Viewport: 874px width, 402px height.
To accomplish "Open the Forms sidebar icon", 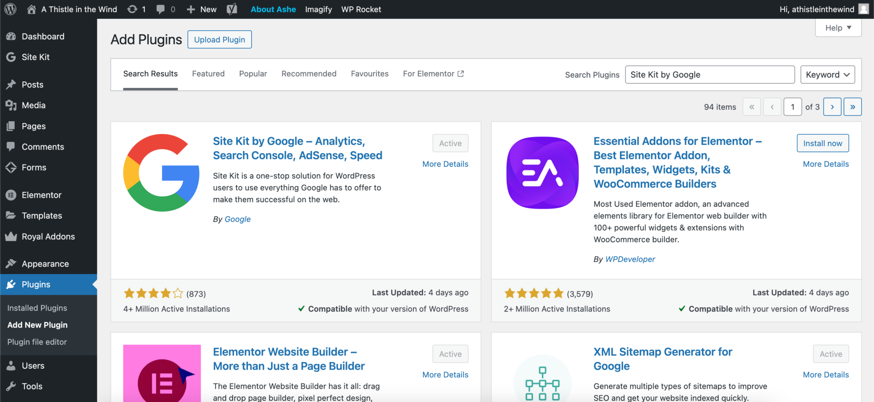I will [x=11, y=167].
